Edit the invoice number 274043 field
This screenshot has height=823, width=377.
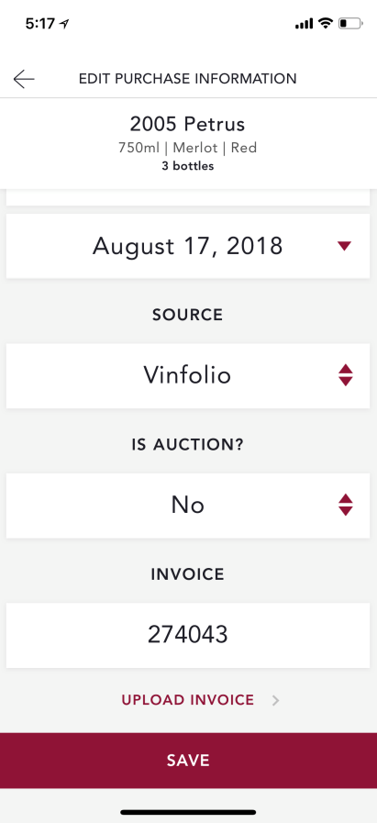(x=188, y=635)
